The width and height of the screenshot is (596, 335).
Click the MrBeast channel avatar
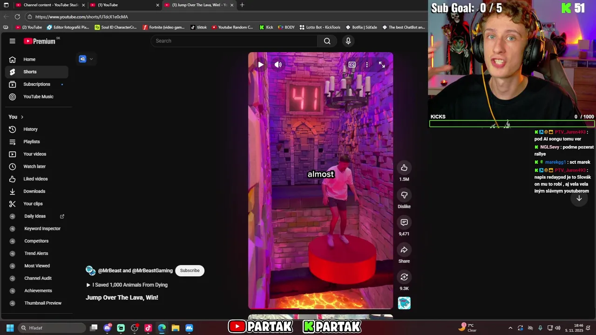pyautogui.click(x=91, y=271)
